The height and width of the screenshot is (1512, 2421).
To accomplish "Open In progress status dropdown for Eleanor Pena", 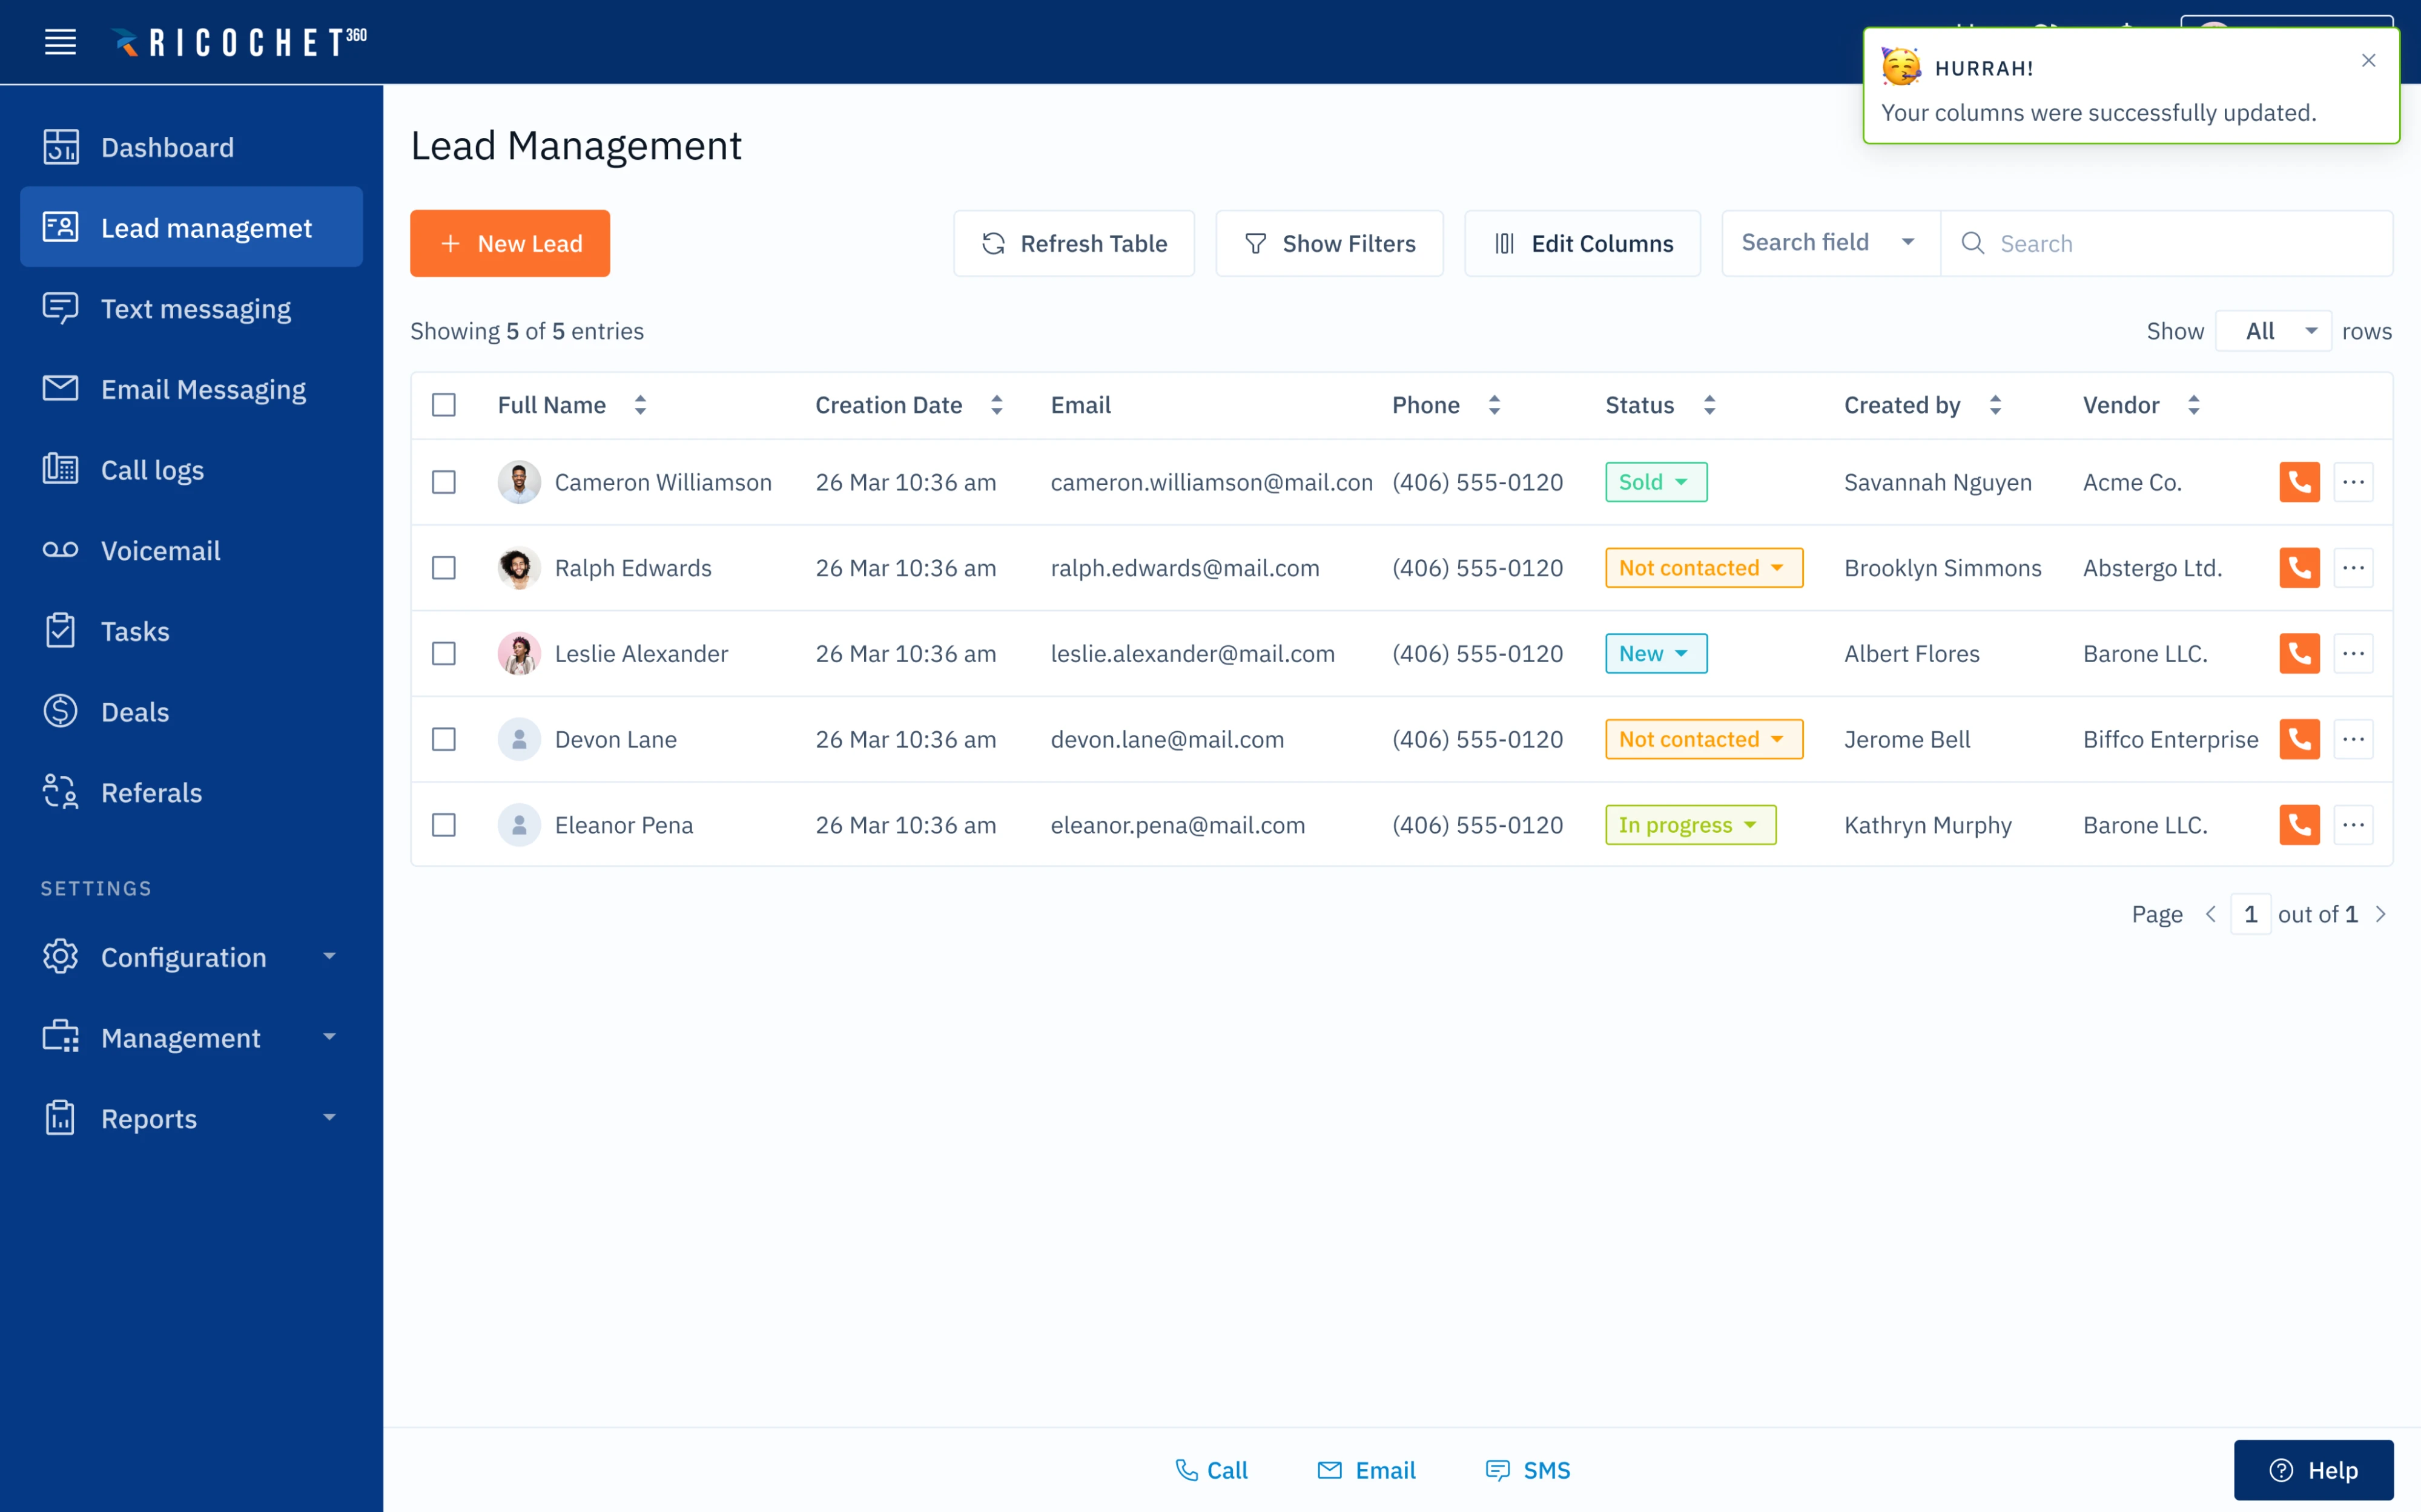I will [1691, 825].
